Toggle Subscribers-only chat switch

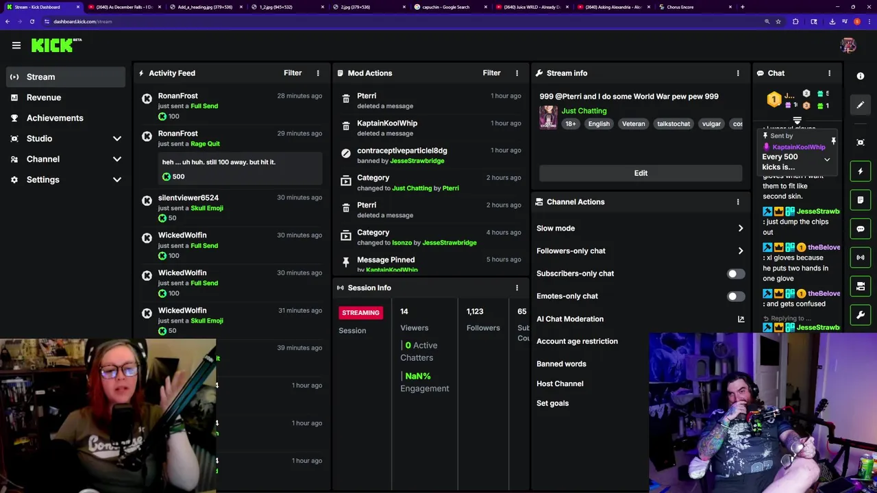735,274
